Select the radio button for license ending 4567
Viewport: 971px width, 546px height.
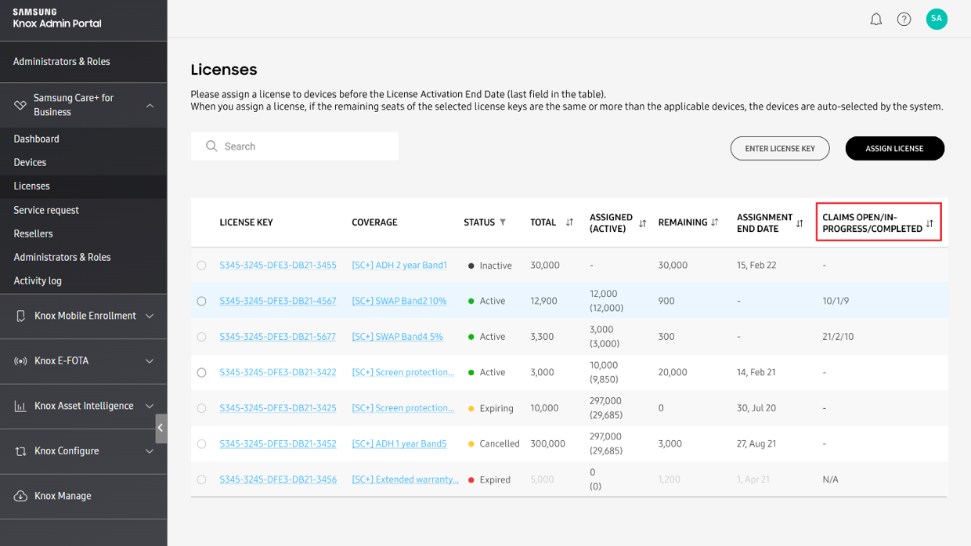(x=201, y=301)
